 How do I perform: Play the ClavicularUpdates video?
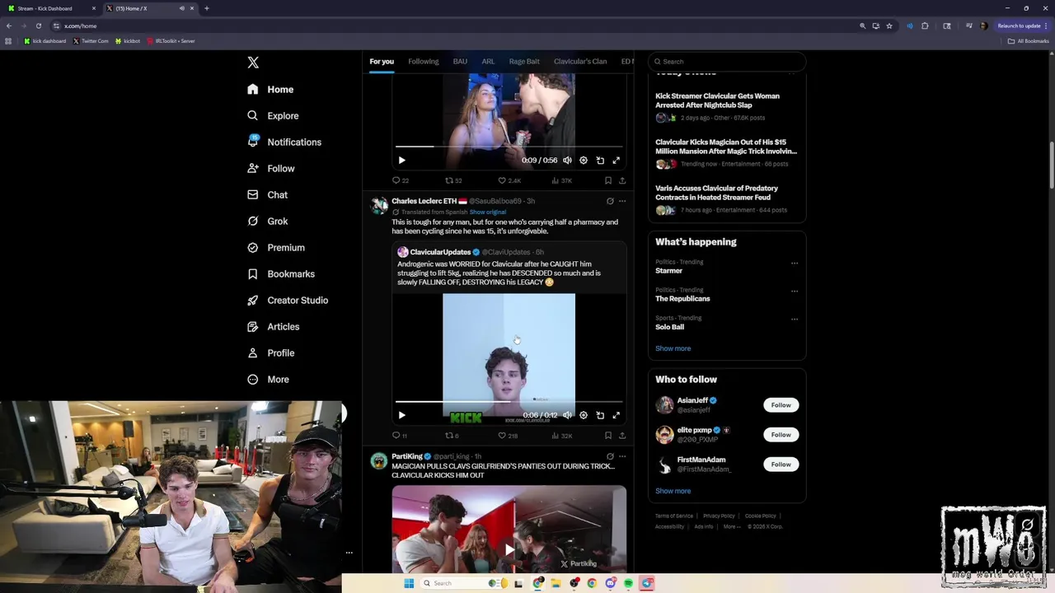(401, 415)
